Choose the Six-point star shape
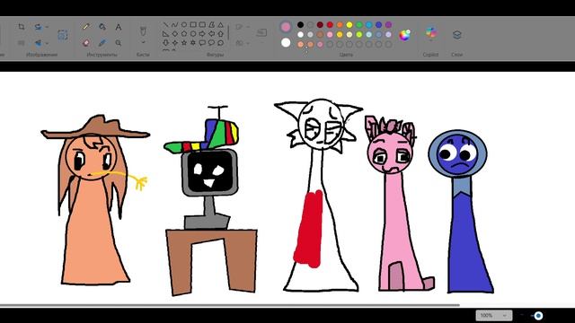575x323 pixels. (x=193, y=43)
